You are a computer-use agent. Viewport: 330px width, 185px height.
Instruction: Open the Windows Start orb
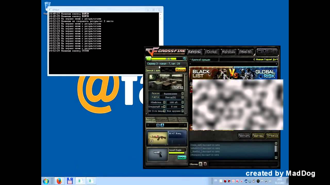pos(46,181)
